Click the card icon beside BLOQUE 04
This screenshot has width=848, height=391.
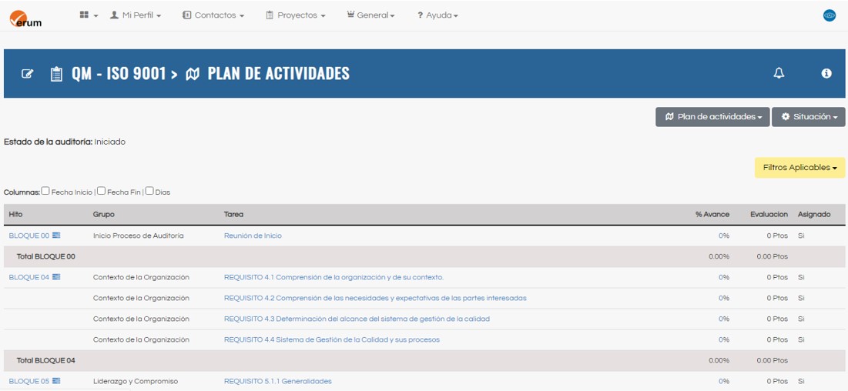(56, 277)
